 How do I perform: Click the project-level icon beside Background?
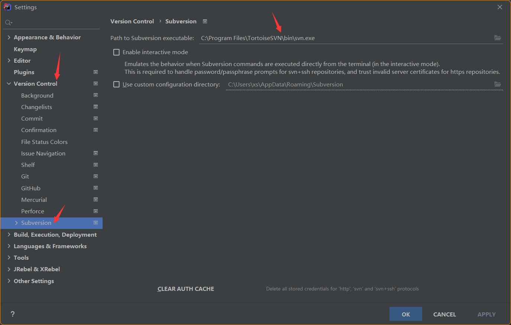(x=96, y=95)
